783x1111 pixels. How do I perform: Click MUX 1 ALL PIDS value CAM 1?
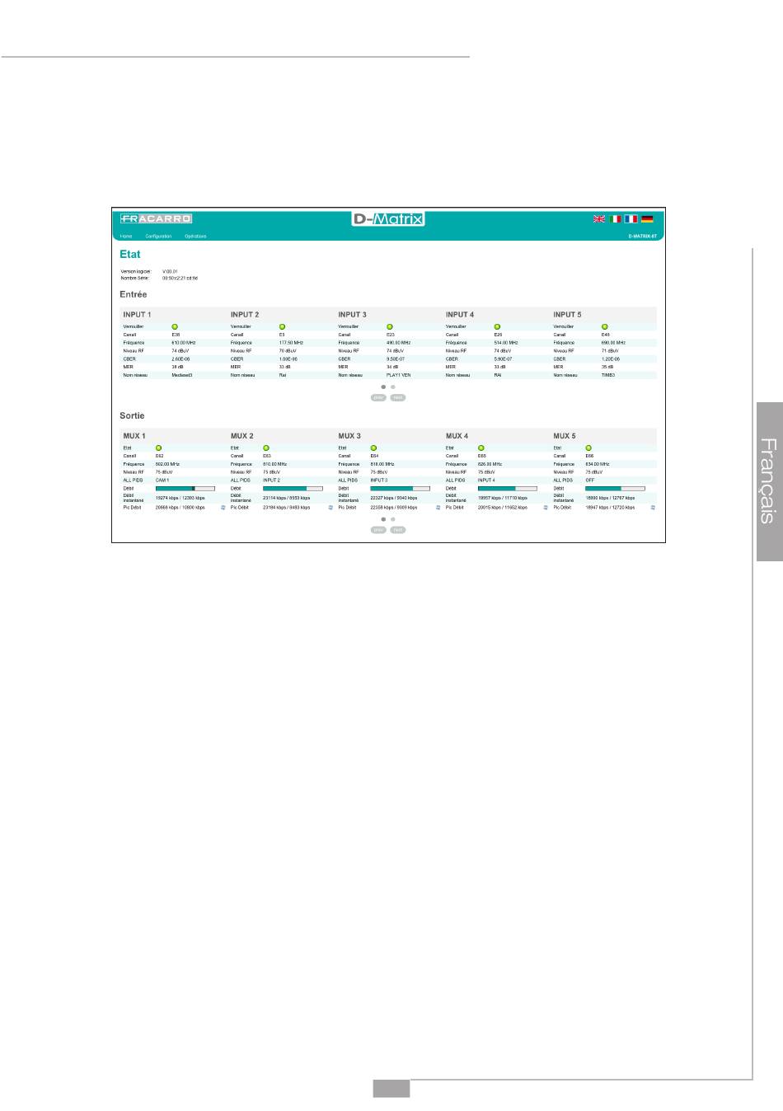click(x=162, y=480)
